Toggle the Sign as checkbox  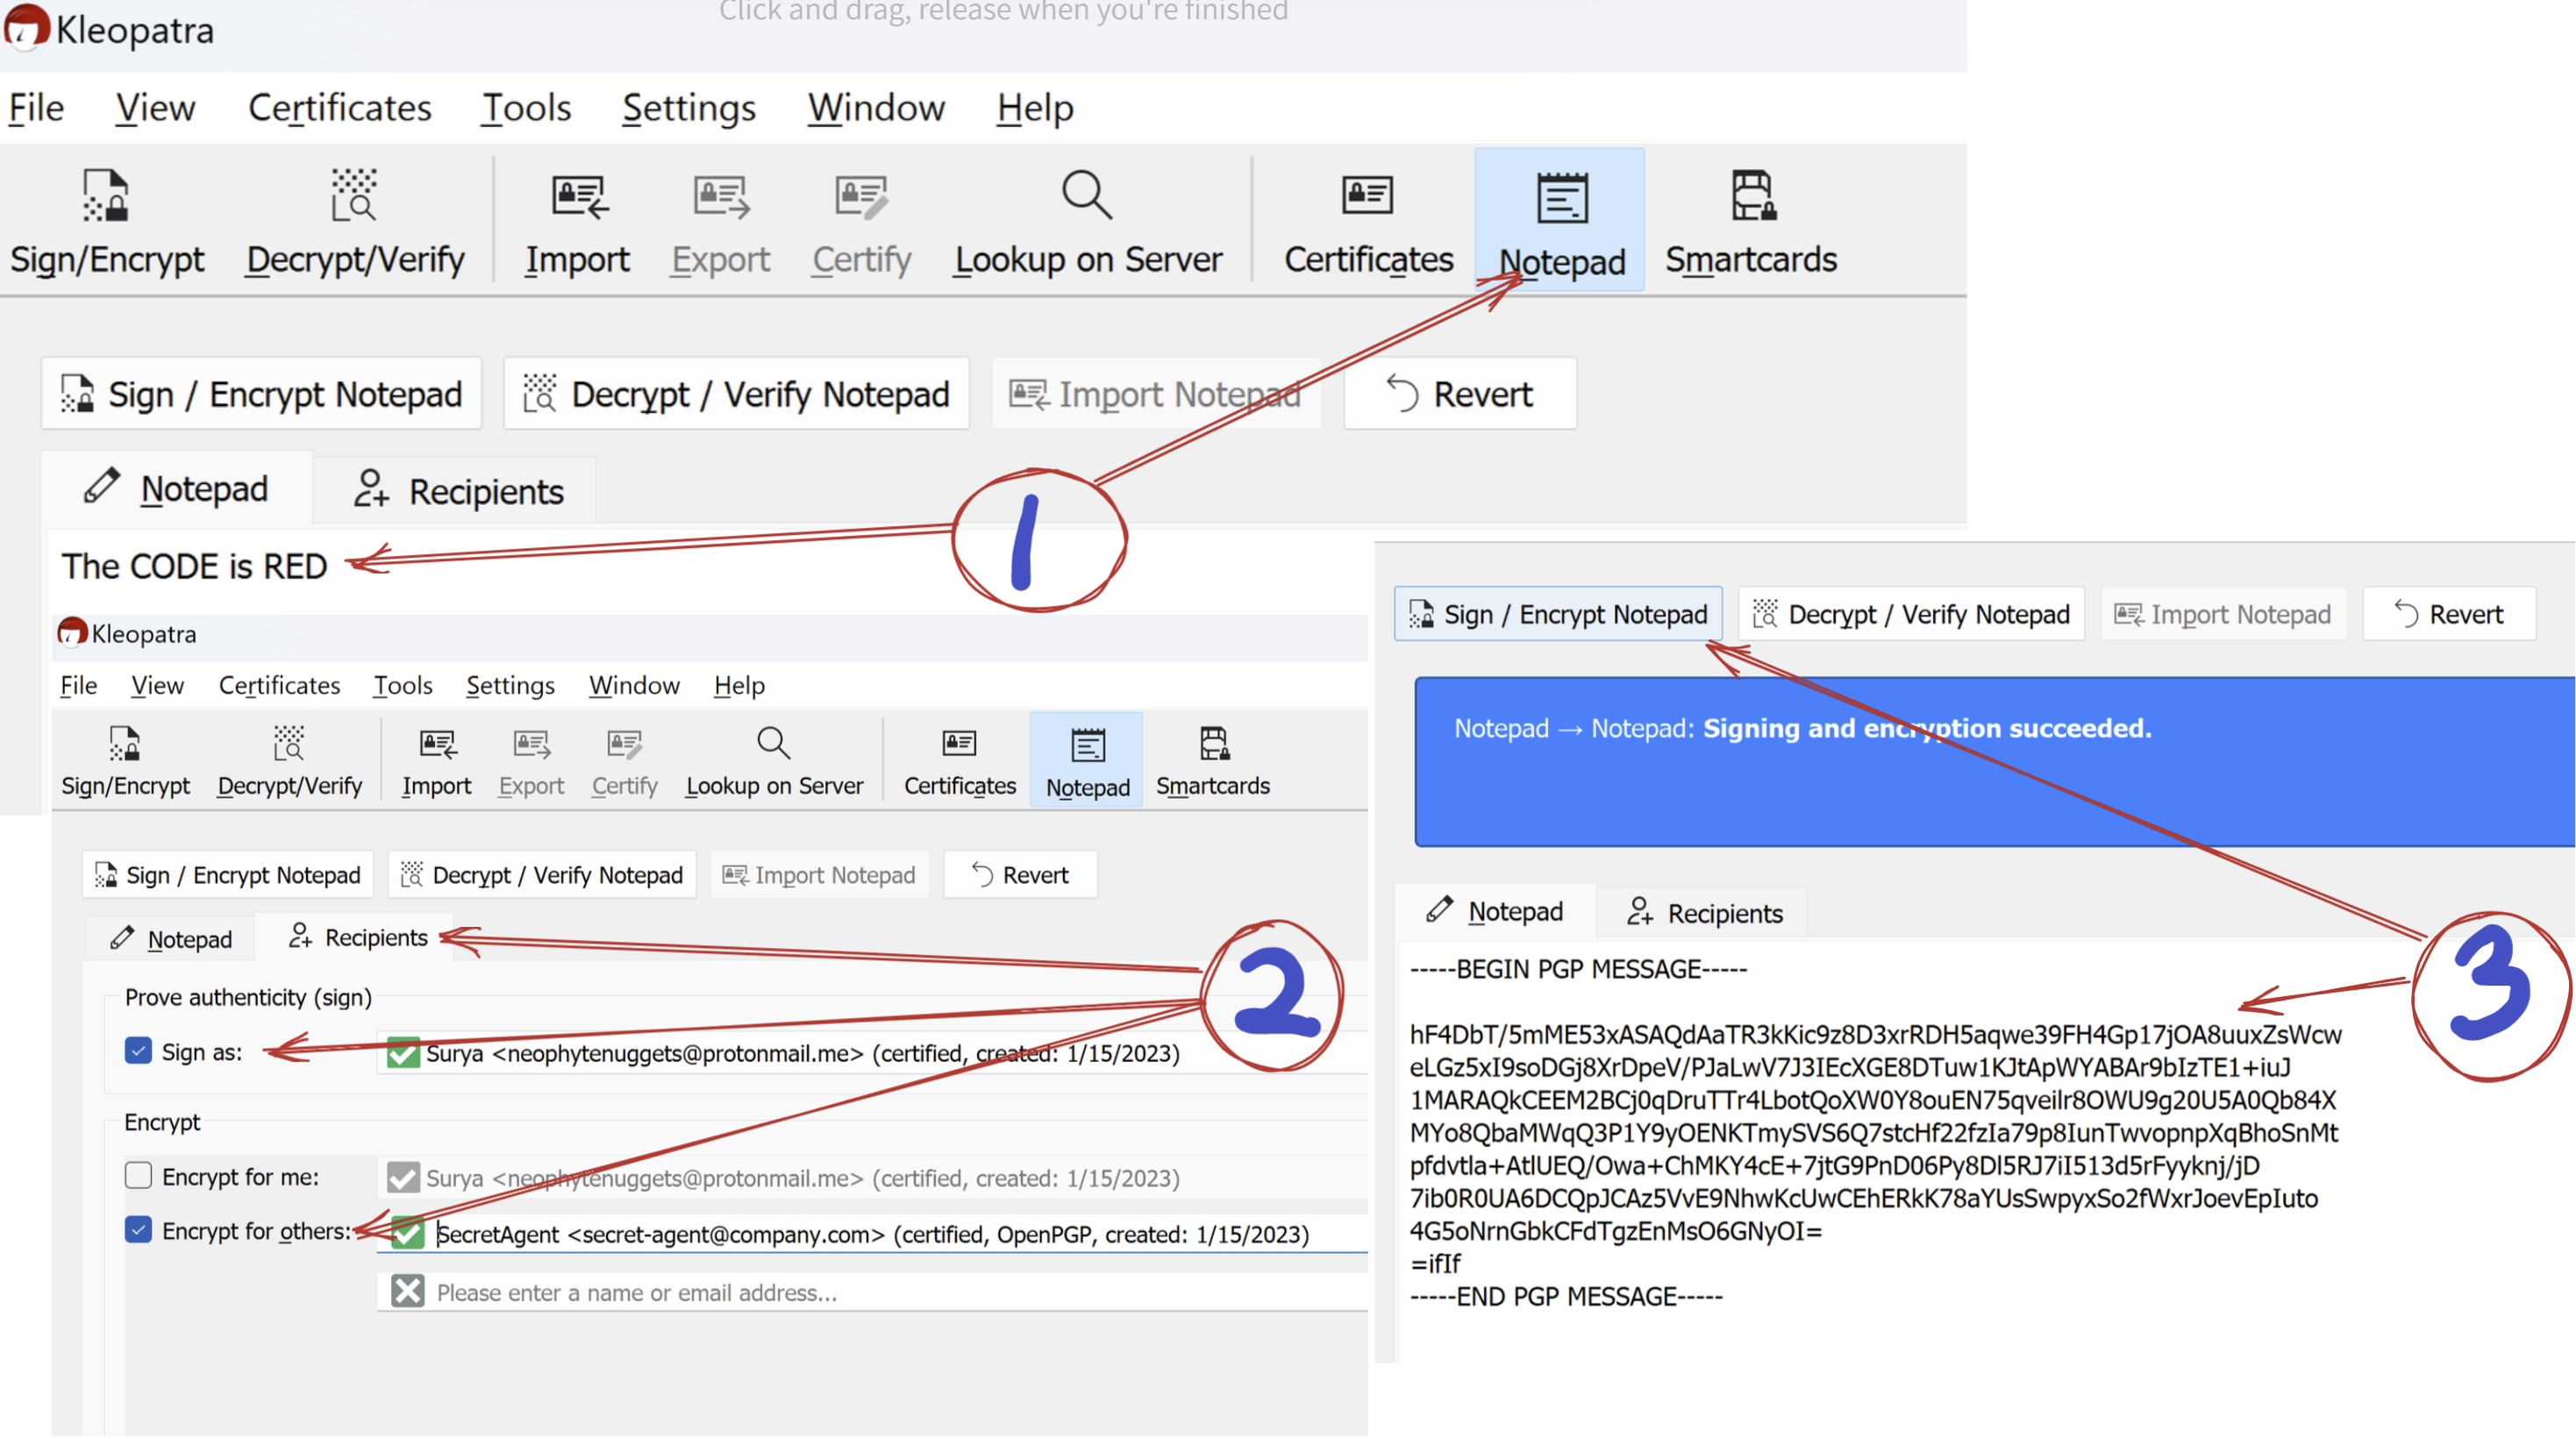(x=138, y=1051)
